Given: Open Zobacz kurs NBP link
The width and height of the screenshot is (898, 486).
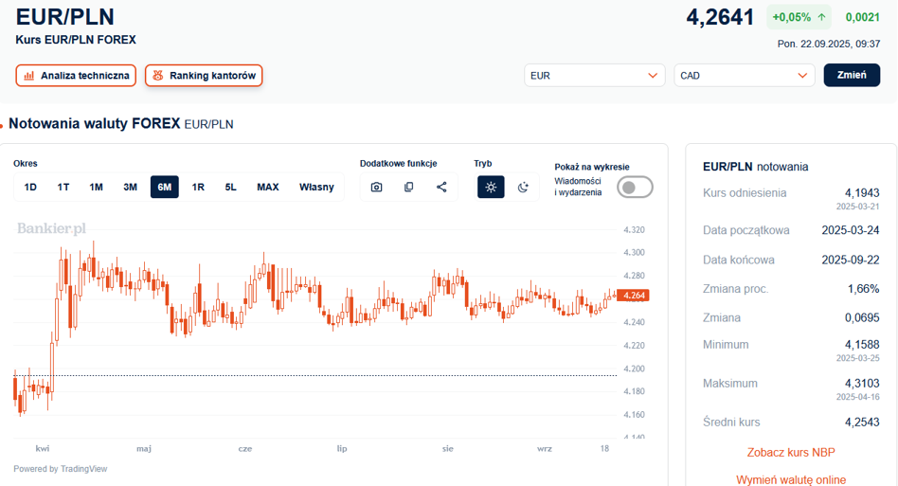Looking at the screenshot, I should (x=791, y=453).
